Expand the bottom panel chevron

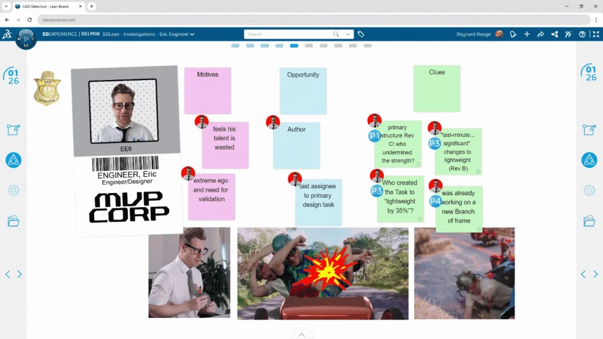coord(301,335)
